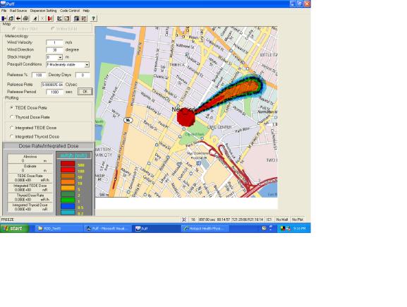Image resolution: width=407 pixels, height=307 pixels.
Task: Click the grid settings toolbar icon
Action: pyautogui.click(x=84, y=18)
